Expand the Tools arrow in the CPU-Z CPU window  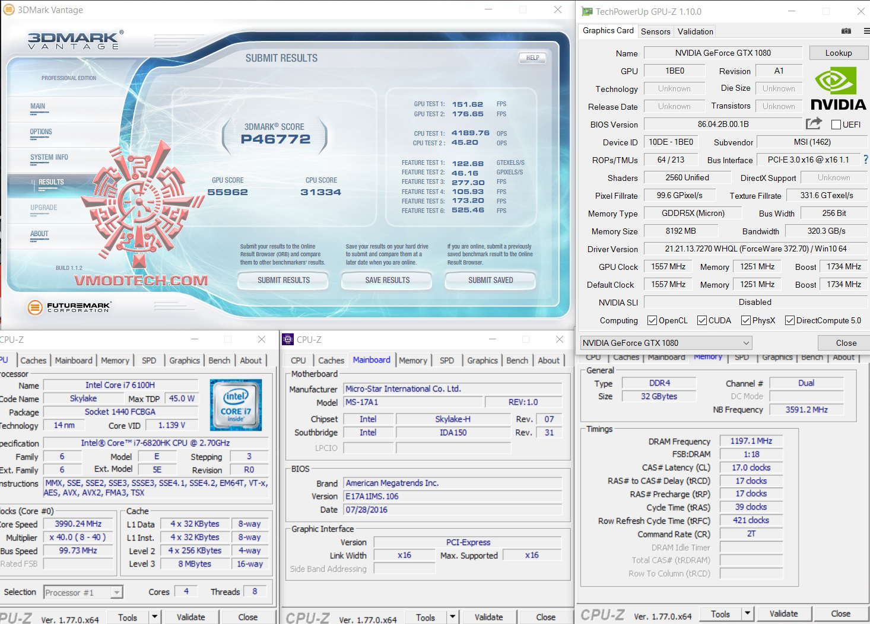[x=154, y=617]
